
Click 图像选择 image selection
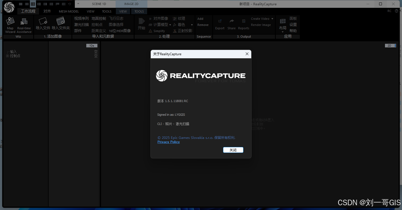pos(116,25)
